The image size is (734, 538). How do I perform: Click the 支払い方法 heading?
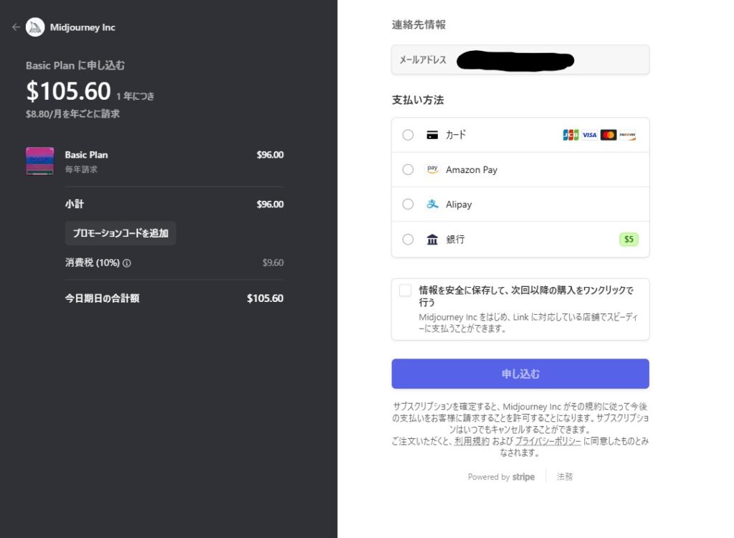418,100
